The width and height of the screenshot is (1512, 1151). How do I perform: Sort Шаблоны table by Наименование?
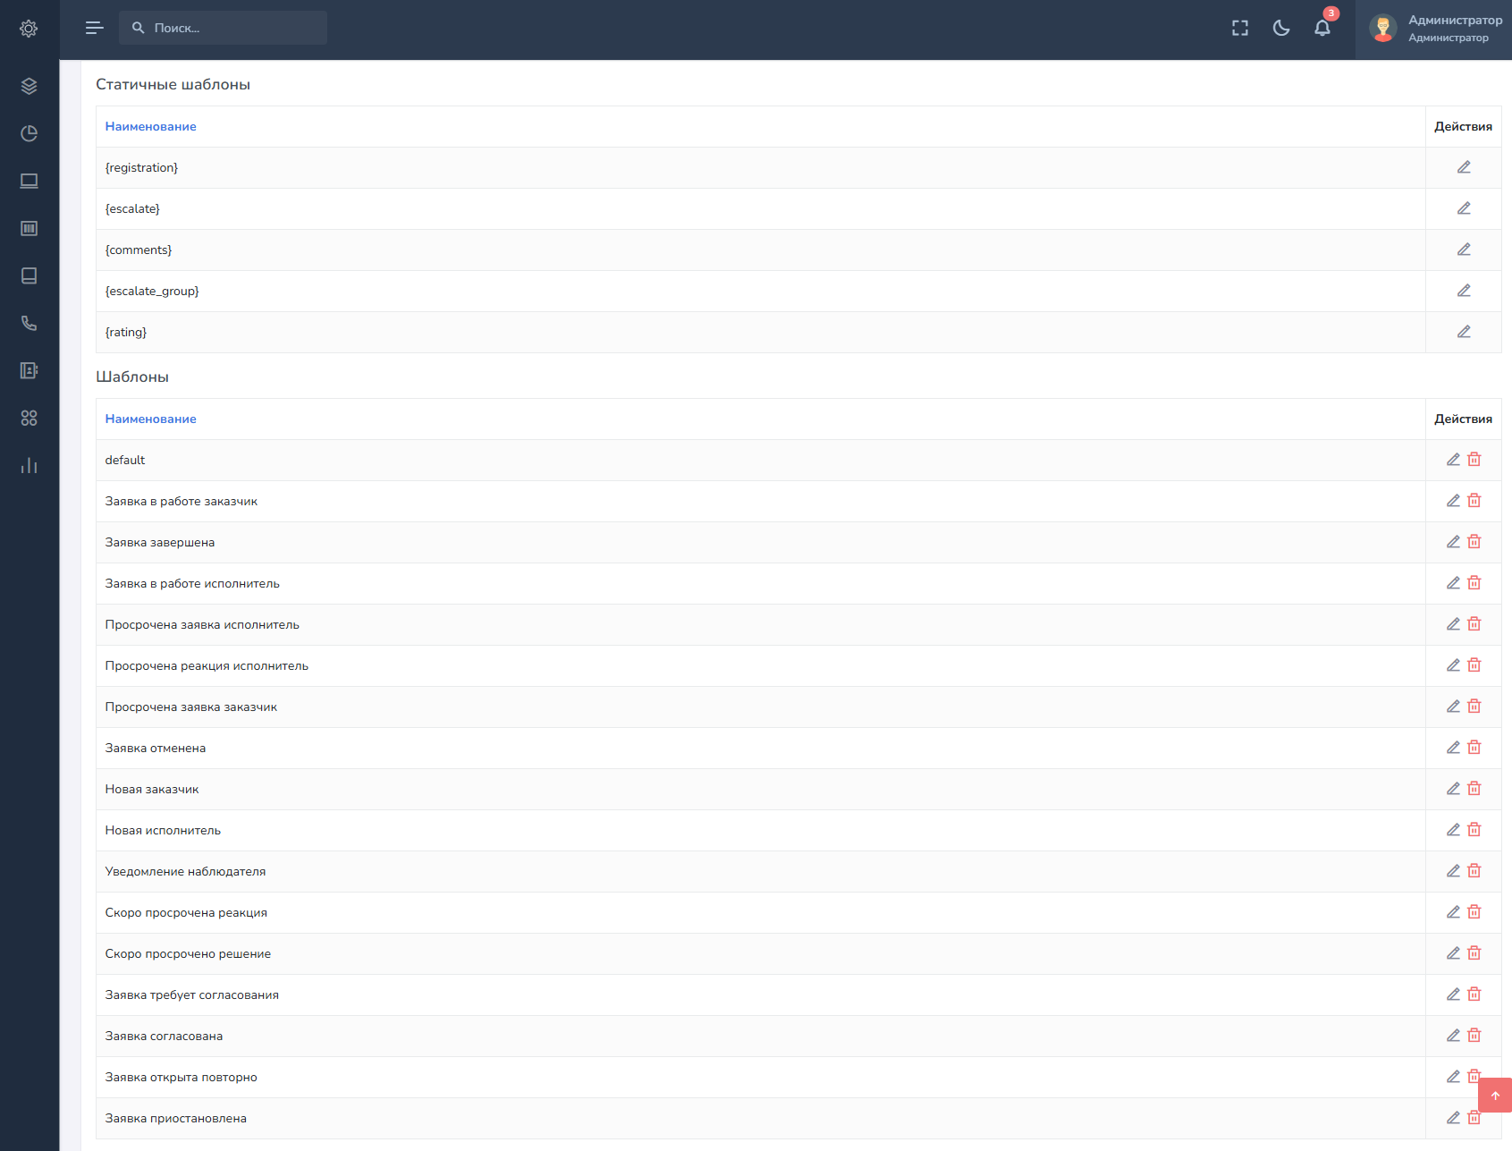pos(150,419)
